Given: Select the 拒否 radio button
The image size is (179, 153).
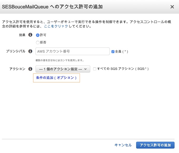Looking at the screenshot, I should point(38,43).
